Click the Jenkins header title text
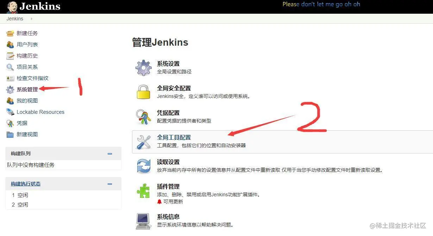 click(40, 7)
